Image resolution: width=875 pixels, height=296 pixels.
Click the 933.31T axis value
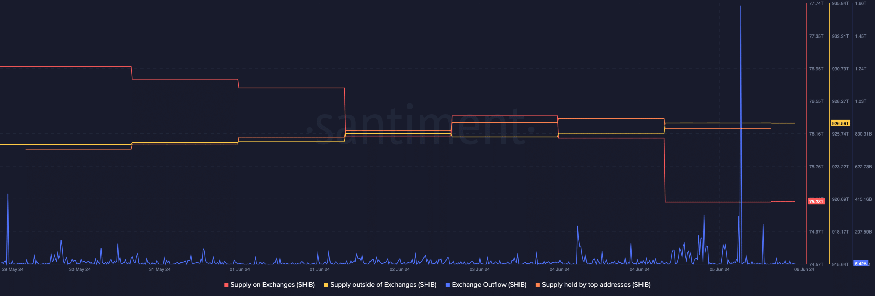(840, 36)
